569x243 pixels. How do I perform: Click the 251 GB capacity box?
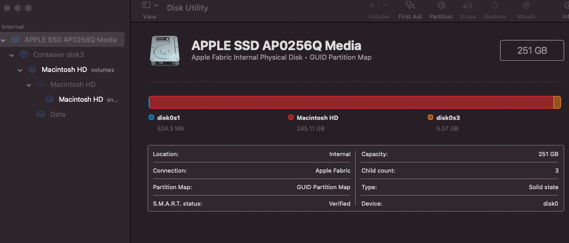click(532, 51)
